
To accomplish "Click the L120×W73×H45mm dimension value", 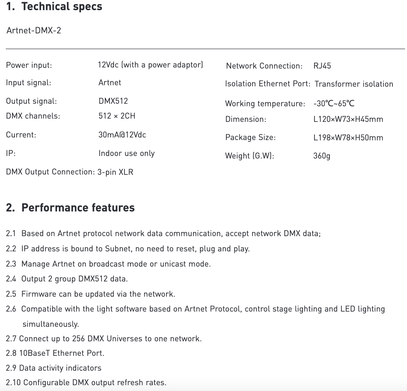I will (348, 119).
